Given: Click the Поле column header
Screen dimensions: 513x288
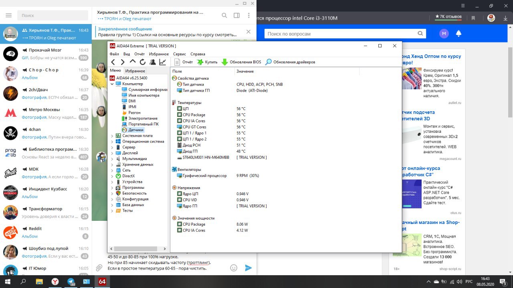Looking at the screenshot, I should (202, 71).
